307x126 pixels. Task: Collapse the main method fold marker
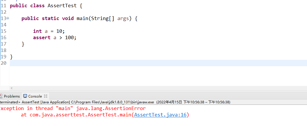point(8,18)
